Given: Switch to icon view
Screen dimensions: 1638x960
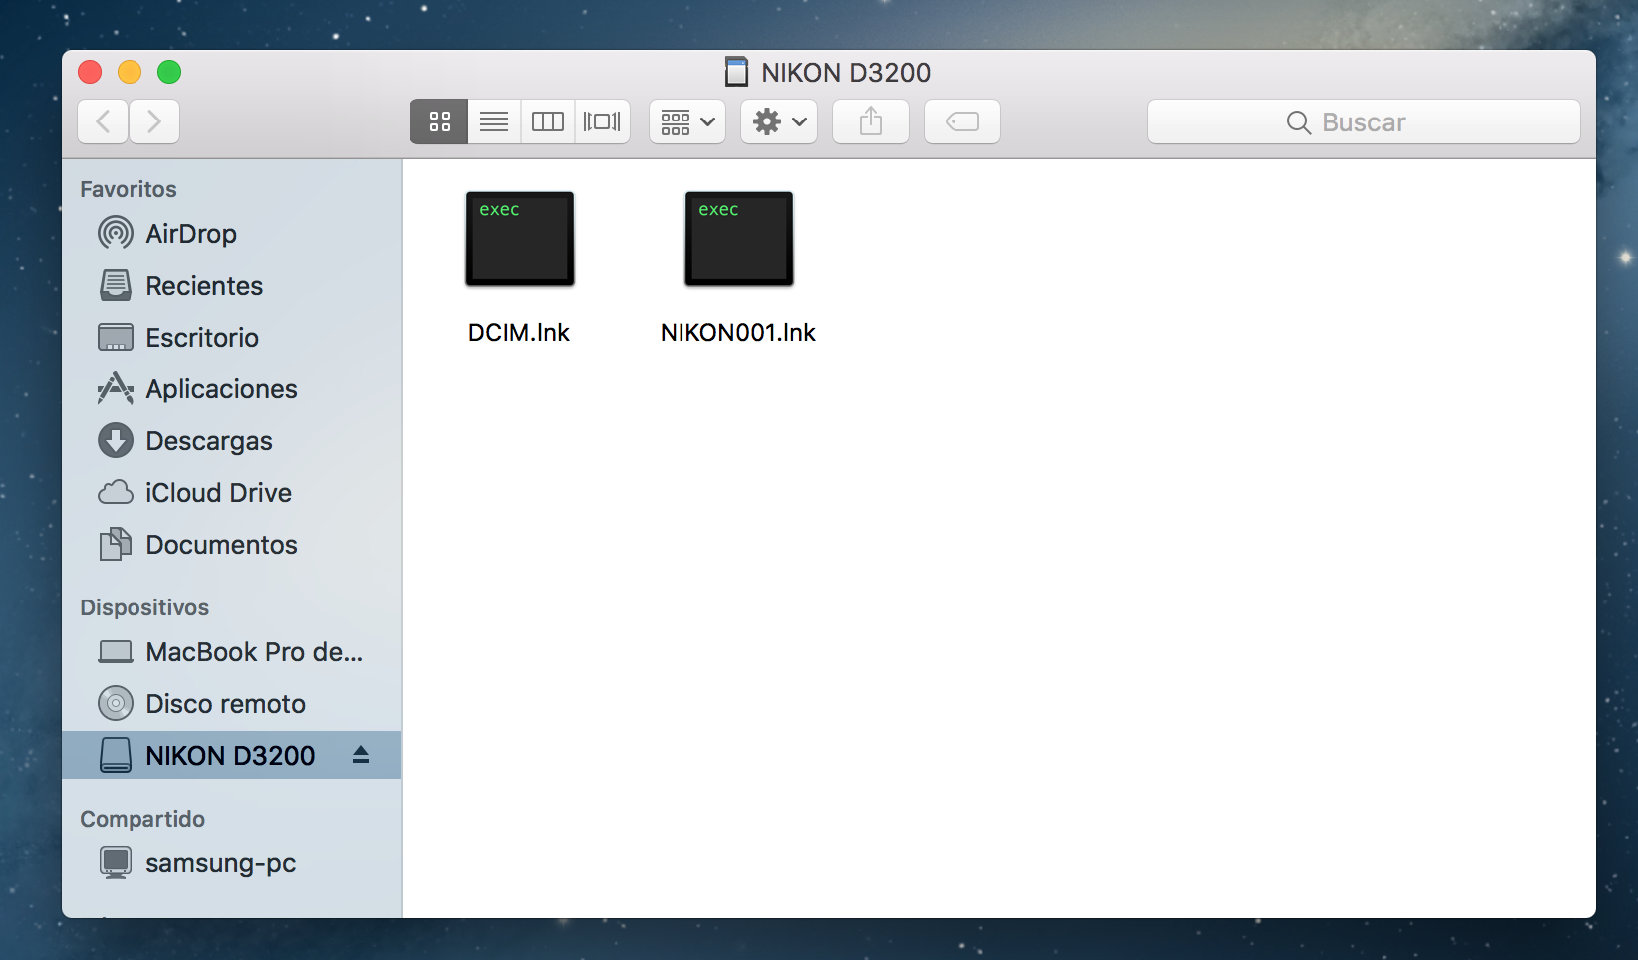Looking at the screenshot, I should 439,121.
